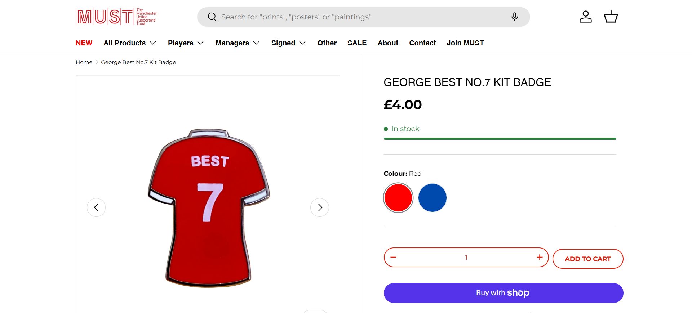Go to the SALE page
This screenshot has width=692, height=313.
[x=357, y=43]
